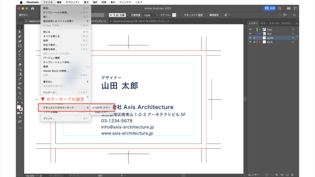This screenshot has width=315, height=177.
Task: Open the Apple menu
Action: click(21, 2)
